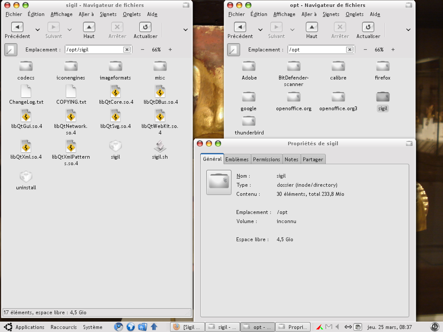The width and height of the screenshot is (443, 332).
Task: Click the clock showing jeu. 25 mars
Action: [x=390, y=327]
